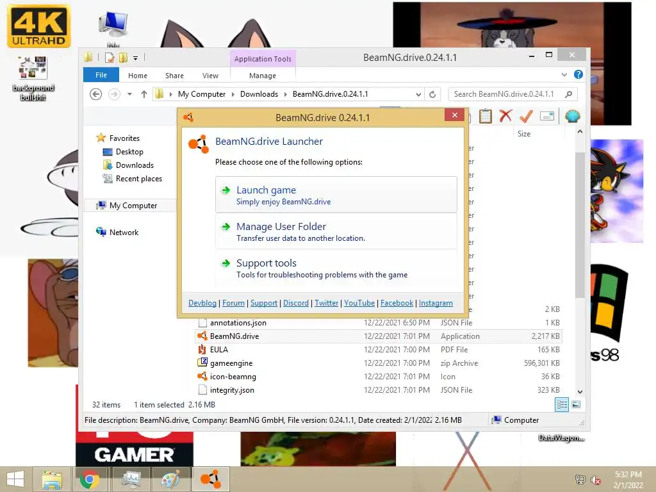Viewport: 656px width, 492px height.
Task: Switch to the Share ribbon tab
Action: (x=174, y=76)
